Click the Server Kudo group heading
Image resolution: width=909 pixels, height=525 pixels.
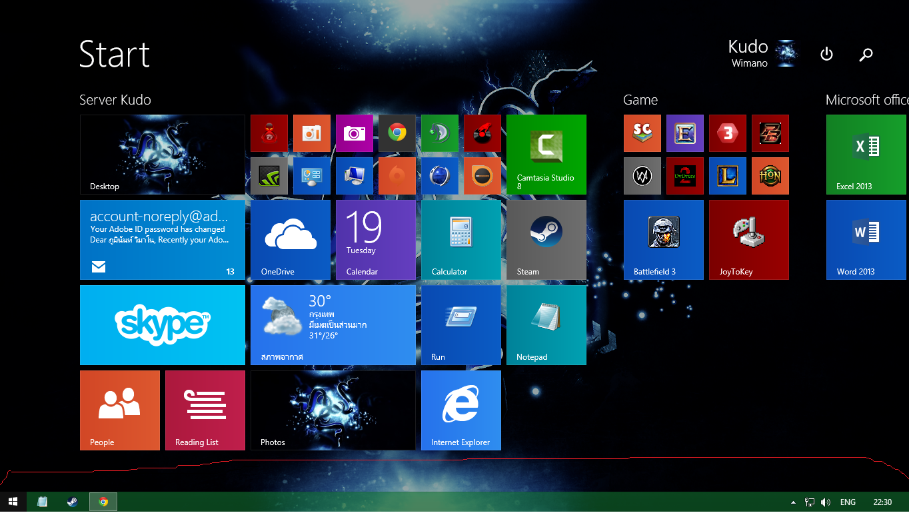[x=115, y=100]
